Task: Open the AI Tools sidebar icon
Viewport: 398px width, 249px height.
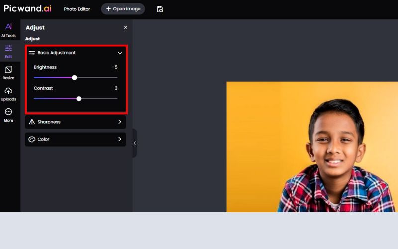Action: pos(9,27)
